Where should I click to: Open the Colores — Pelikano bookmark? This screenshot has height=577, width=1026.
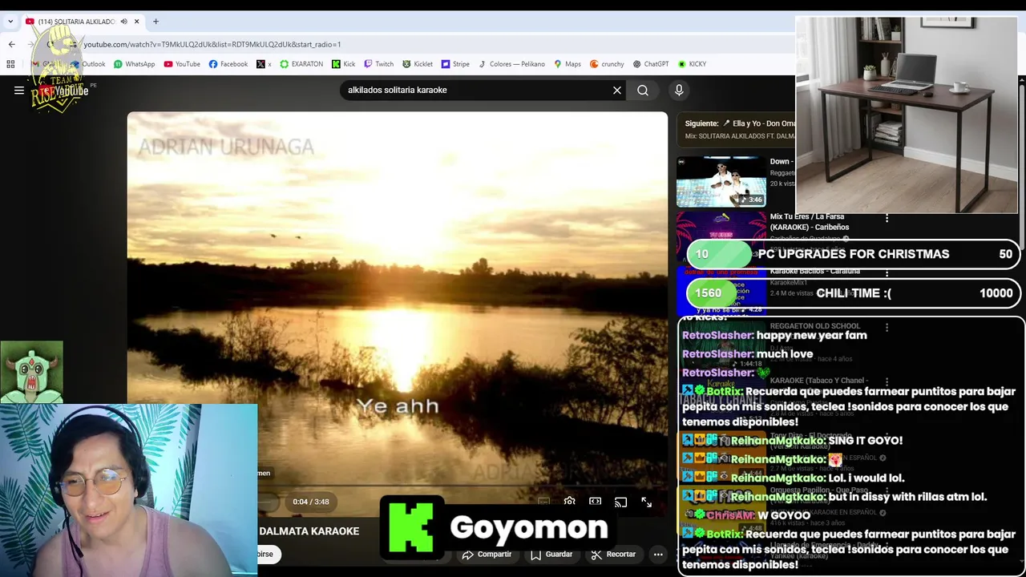[511, 64]
